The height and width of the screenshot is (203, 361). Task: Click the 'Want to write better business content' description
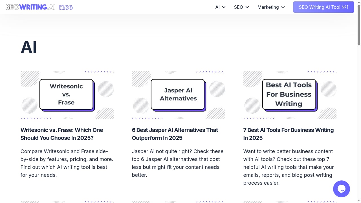(x=289, y=167)
